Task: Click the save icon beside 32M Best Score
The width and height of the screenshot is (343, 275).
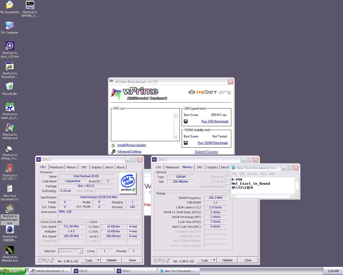Action: tap(186, 121)
